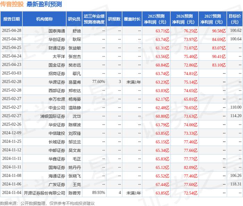Select the 开源证券股份有限公司 institution cell
The image size is (243, 206).
(44, 193)
